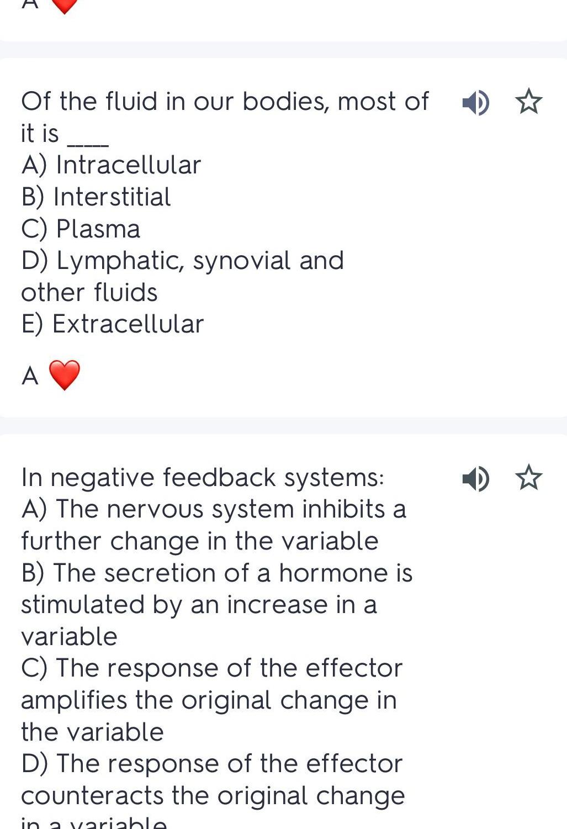Click the red heart below the Extracellular option

65,375
